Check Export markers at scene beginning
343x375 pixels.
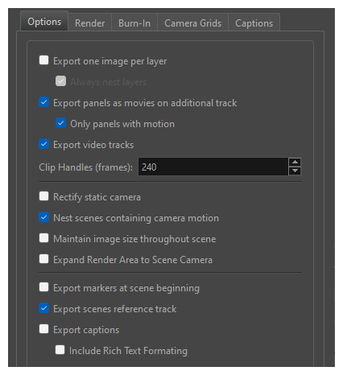(x=43, y=287)
